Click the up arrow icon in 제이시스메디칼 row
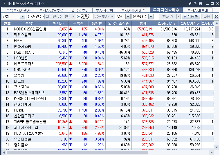Image resolution: width=220 pixels, height=155 pixels. (x=71, y=127)
